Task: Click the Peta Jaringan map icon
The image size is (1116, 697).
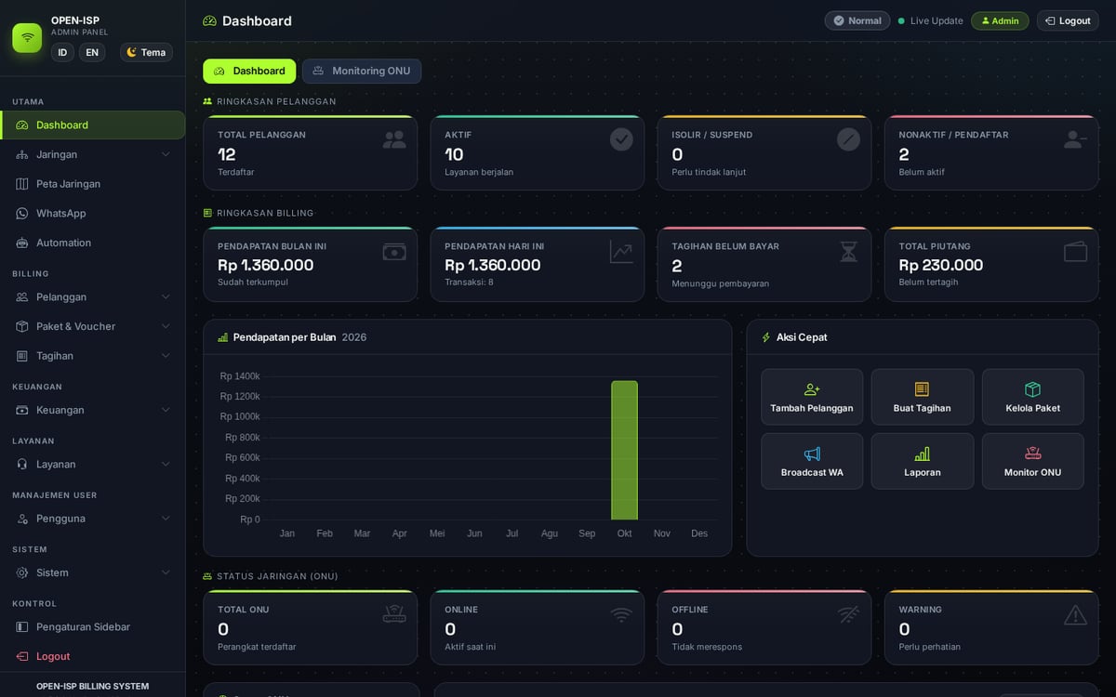Action: (x=22, y=184)
